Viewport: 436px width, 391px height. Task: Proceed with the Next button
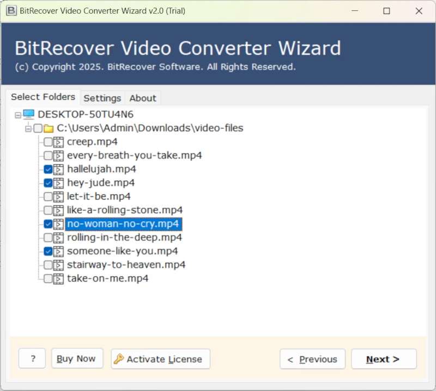tap(384, 359)
